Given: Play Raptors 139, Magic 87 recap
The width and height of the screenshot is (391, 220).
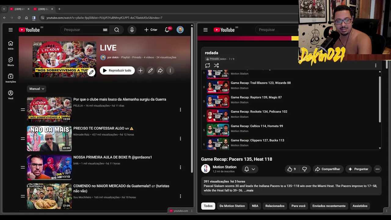Looking at the screenshot, I should point(256,97).
